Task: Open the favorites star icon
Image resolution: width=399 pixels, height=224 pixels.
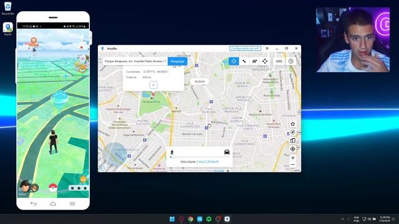Action: tap(292, 124)
